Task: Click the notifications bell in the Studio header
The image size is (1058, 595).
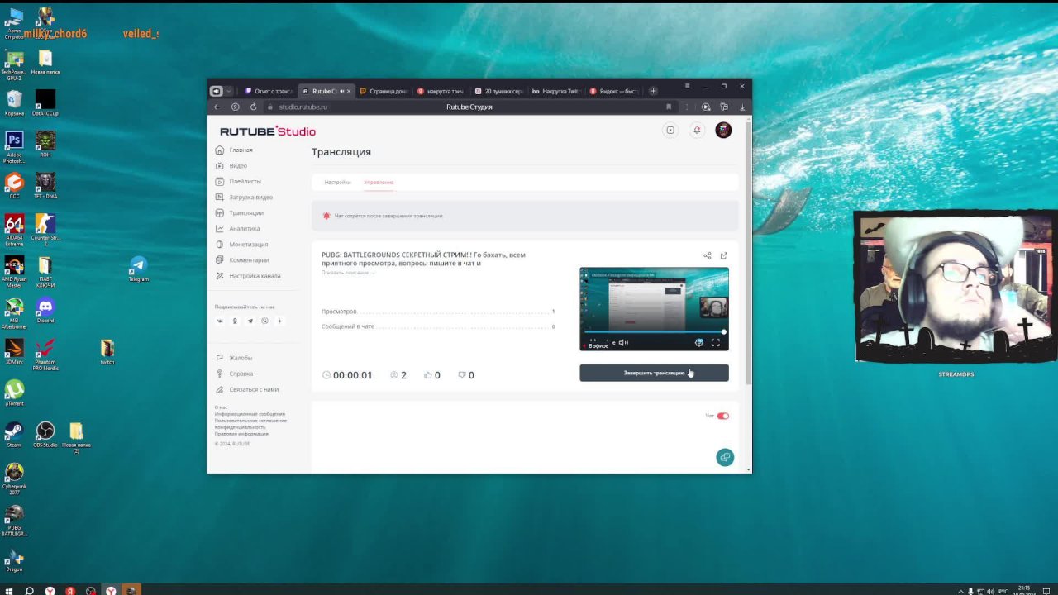Action: click(697, 131)
